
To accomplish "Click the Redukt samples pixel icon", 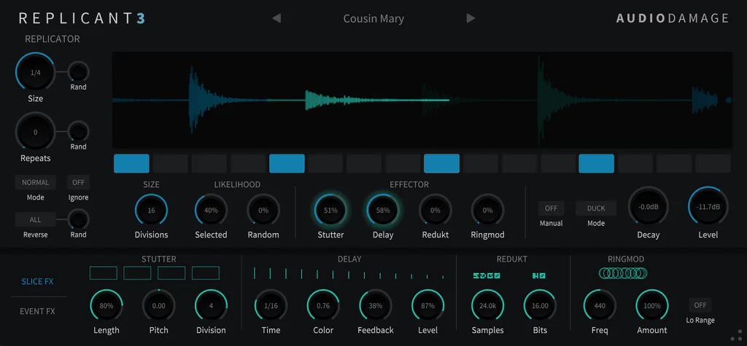I will click(x=487, y=275).
